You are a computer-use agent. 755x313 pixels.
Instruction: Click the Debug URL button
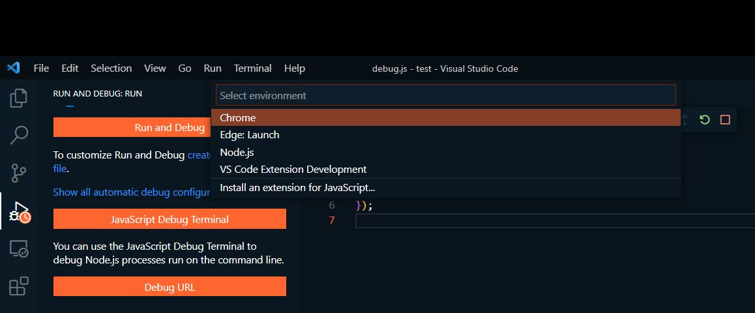point(170,287)
